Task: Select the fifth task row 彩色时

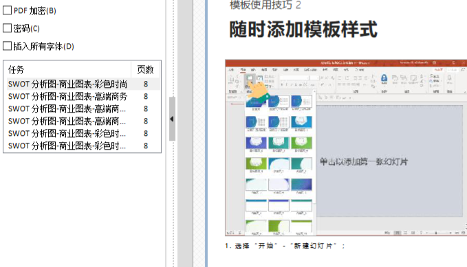Action: click(83, 133)
